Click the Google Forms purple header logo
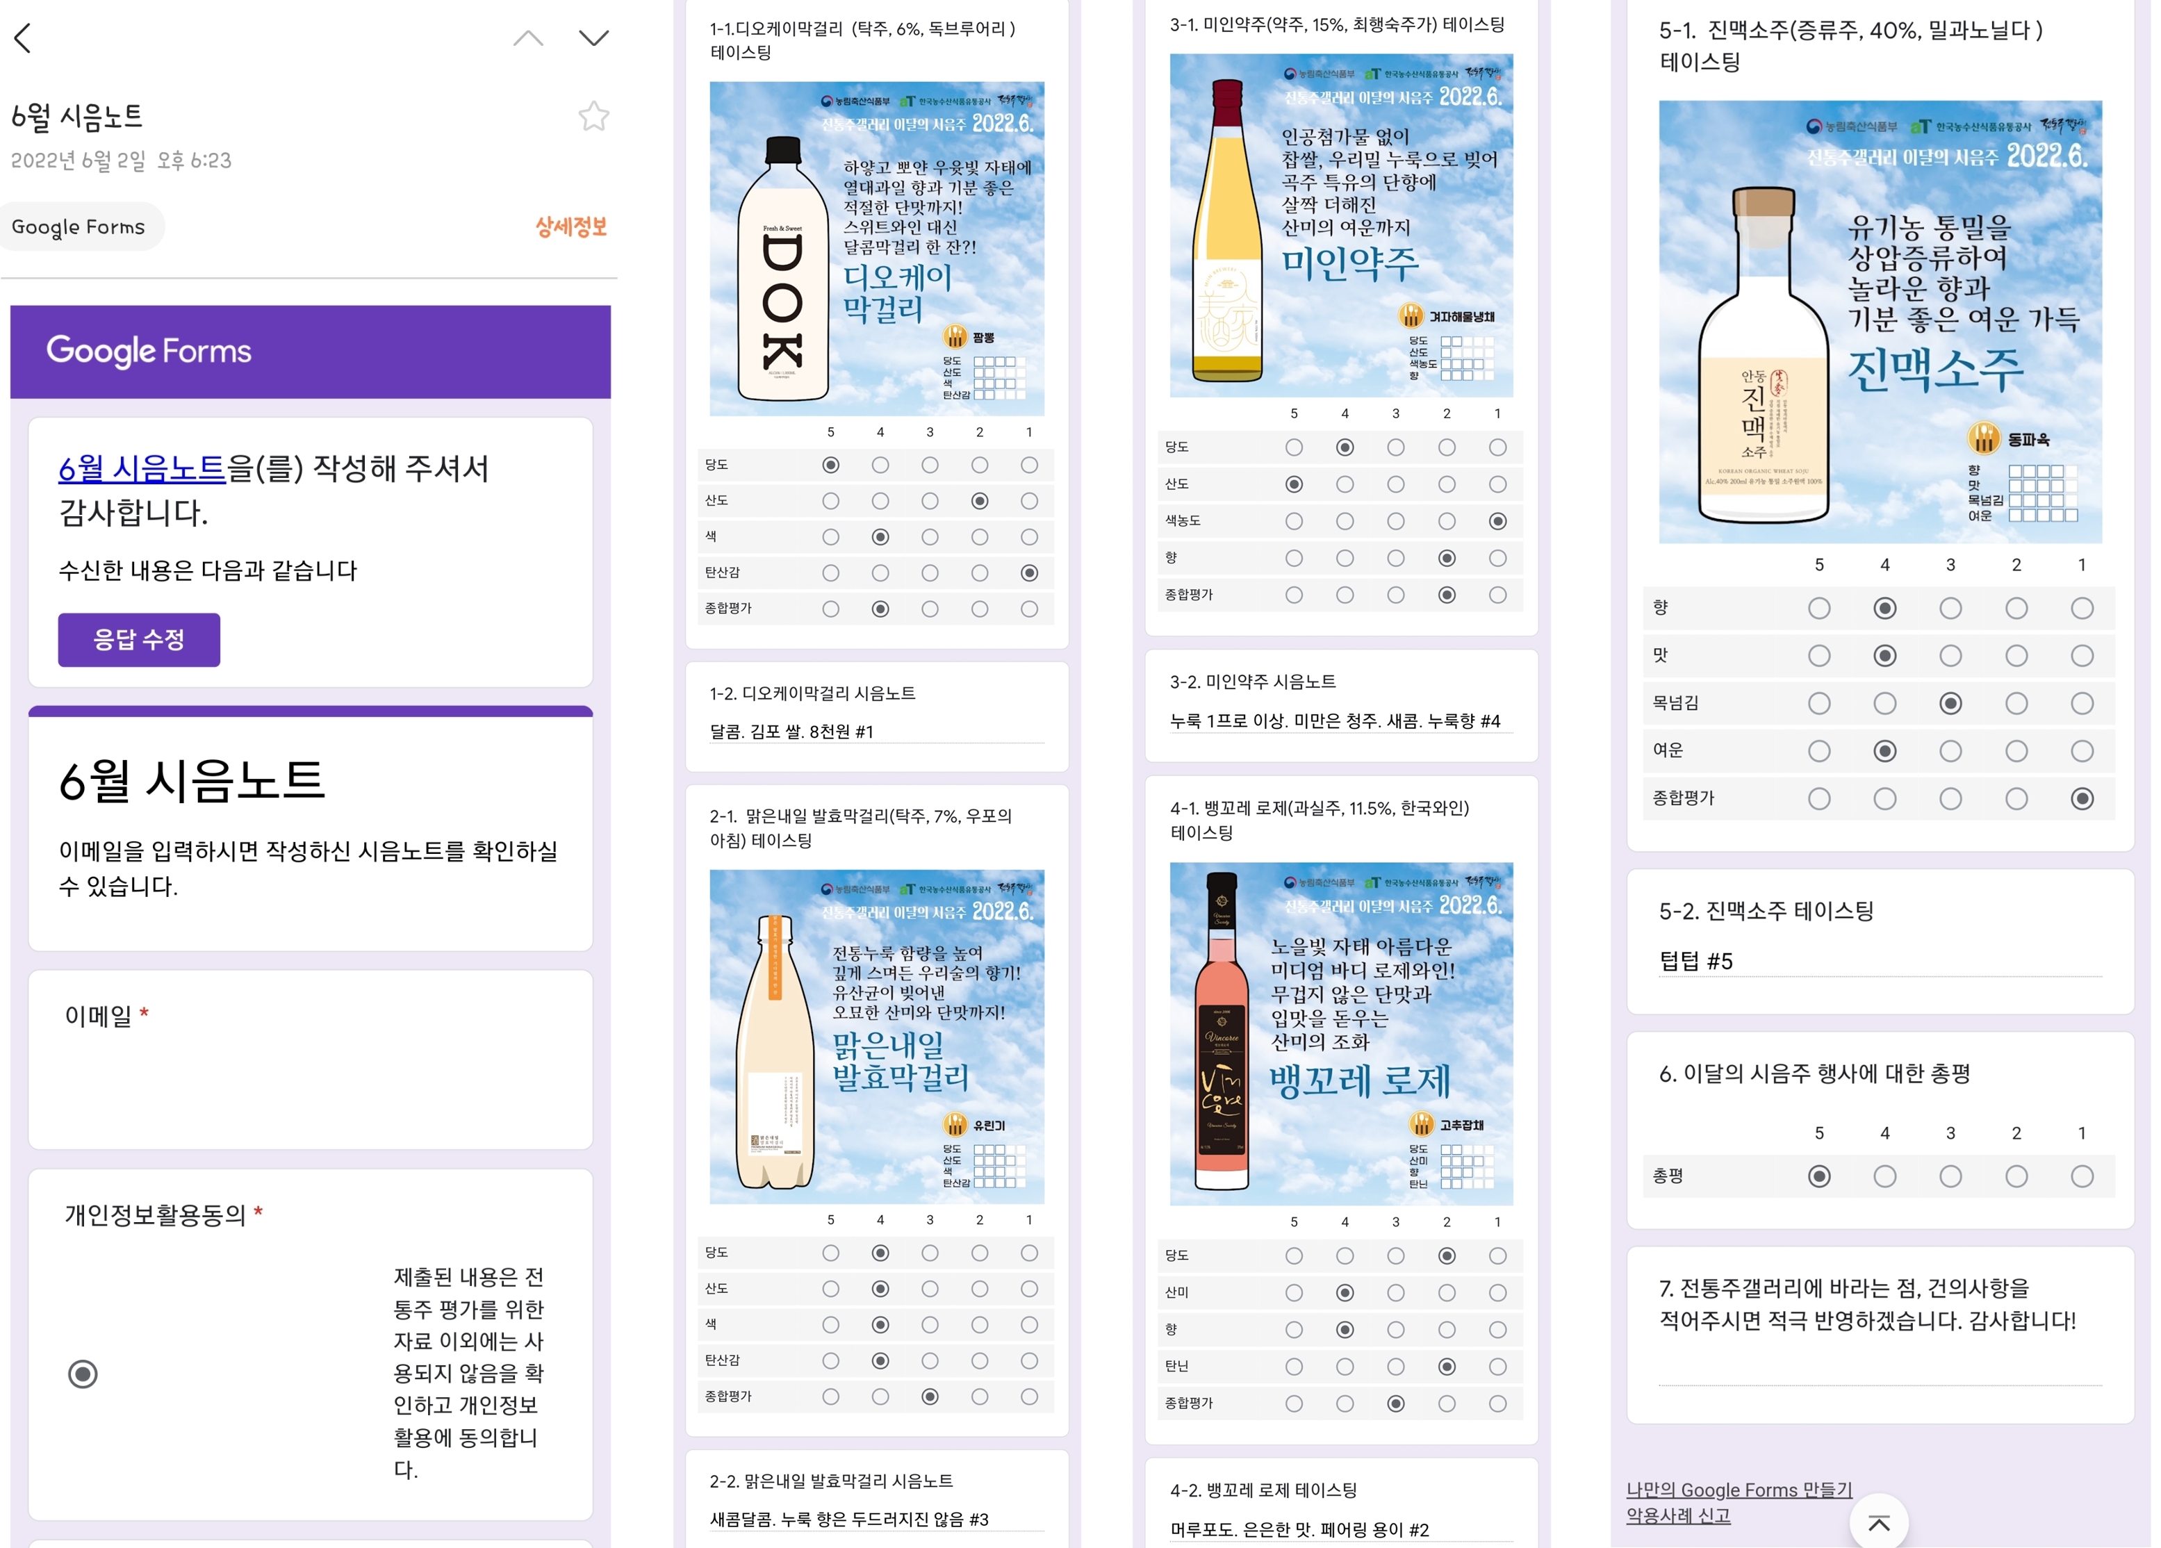The height and width of the screenshot is (1548, 2161). pyautogui.click(x=149, y=351)
